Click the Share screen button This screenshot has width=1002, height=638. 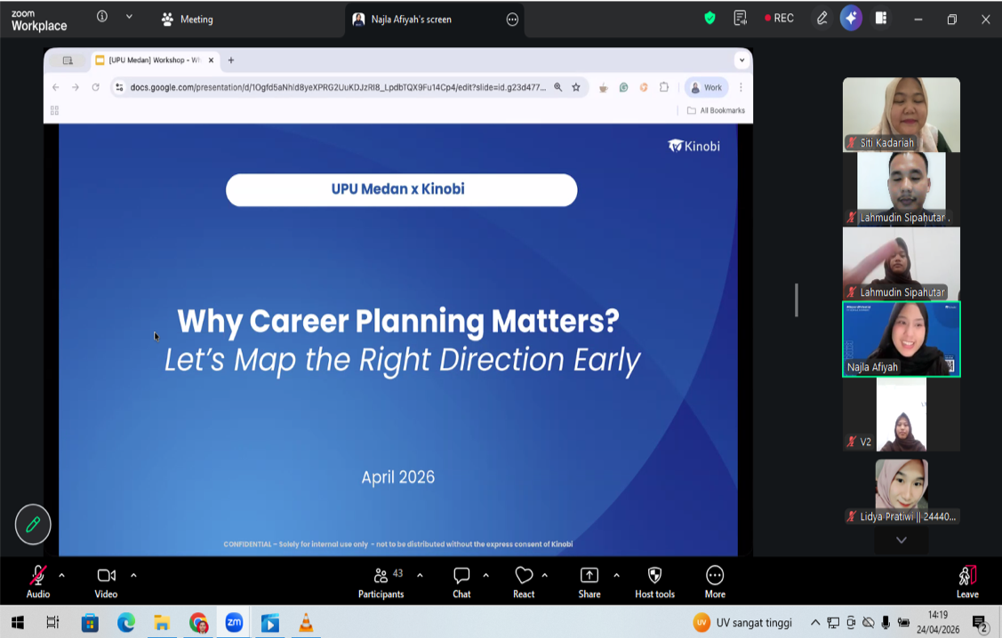(x=589, y=582)
